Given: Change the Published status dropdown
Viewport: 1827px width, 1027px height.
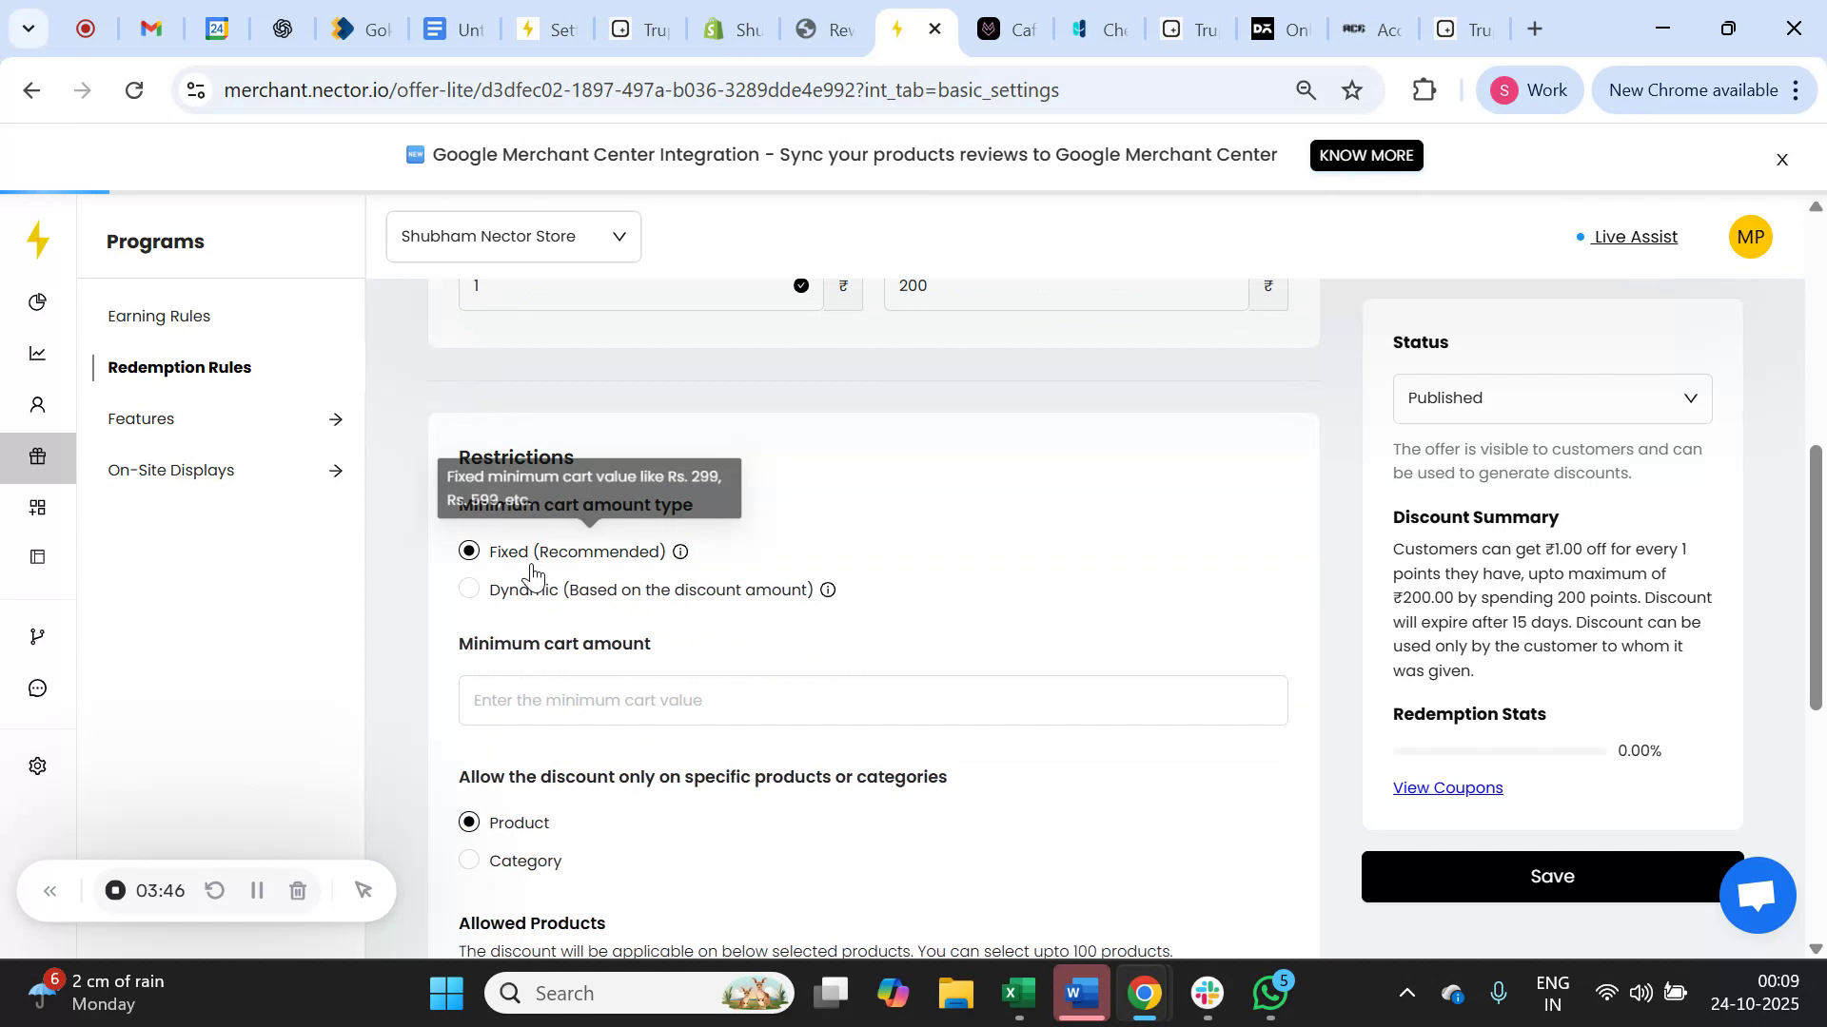Looking at the screenshot, I should tap(1551, 397).
